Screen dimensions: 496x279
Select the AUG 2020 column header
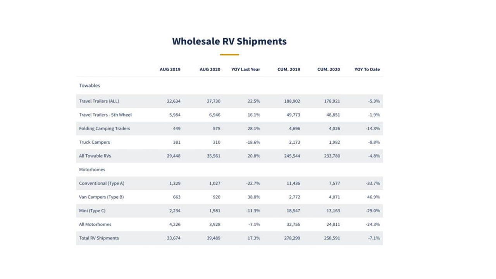pyautogui.click(x=210, y=69)
